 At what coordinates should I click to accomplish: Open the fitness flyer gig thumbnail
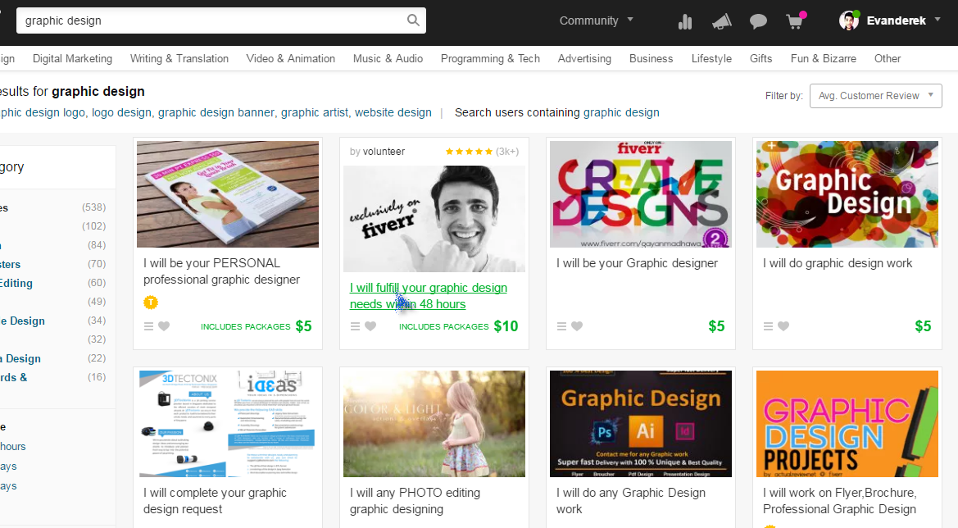pyautogui.click(x=228, y=194)
